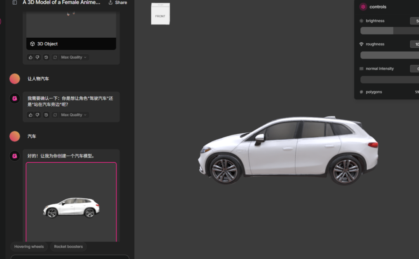Image resolution: width=419 pixels, height=259 pixels.
Task: Dislike the driving-or-standing clarification reply
Action: (37, 115)
